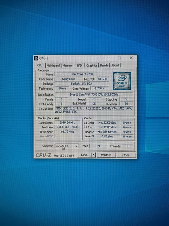Click the CPU-Z title bar app icon

[36, 58]
